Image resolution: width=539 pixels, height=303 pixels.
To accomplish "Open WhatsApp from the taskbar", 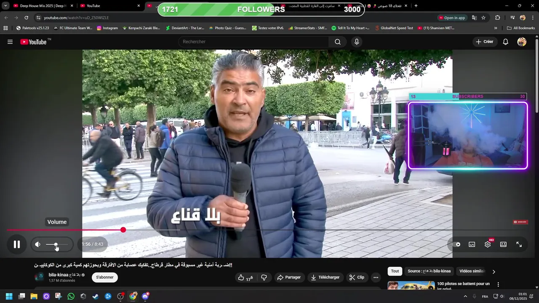I will click(71, 296).
